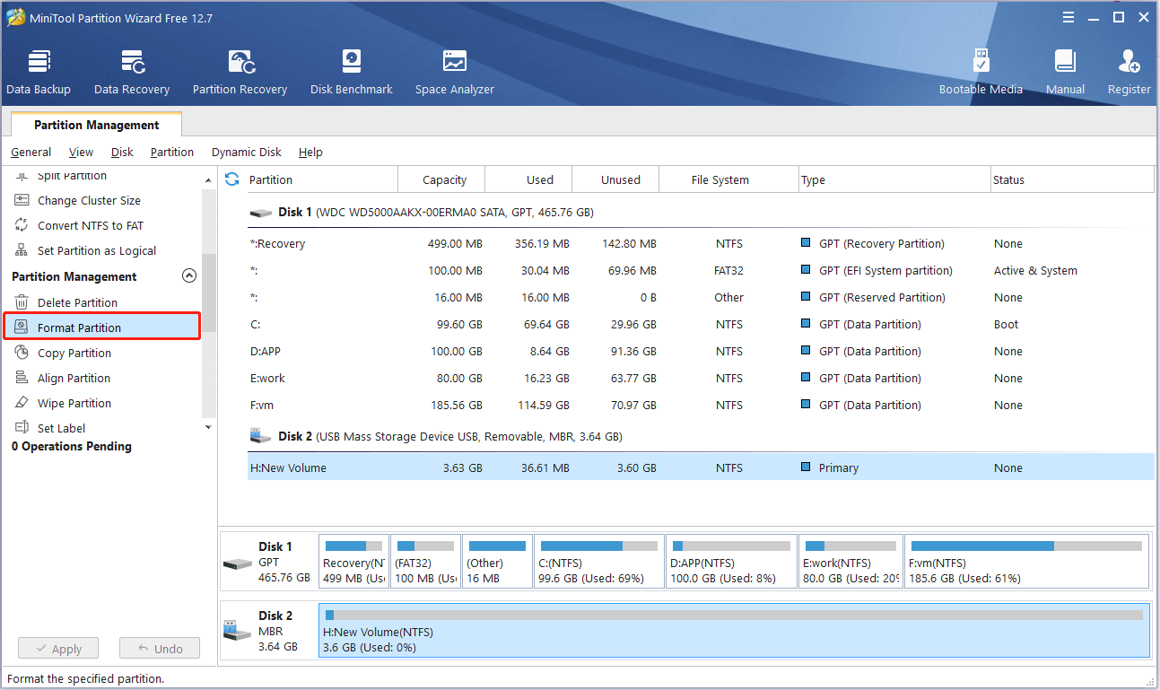Viewport: 1160px width, 690px height.
Task: Open the Manual
Action: [1065, 72]
